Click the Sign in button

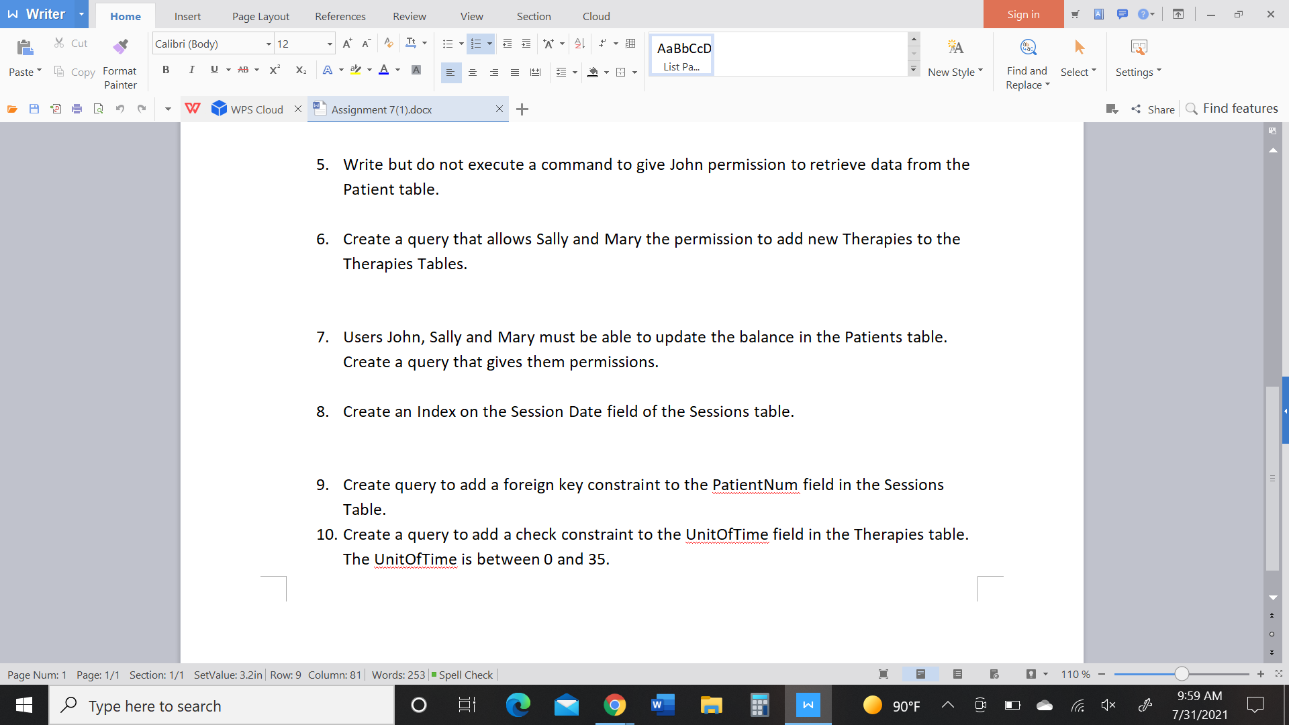(1022, 14)
